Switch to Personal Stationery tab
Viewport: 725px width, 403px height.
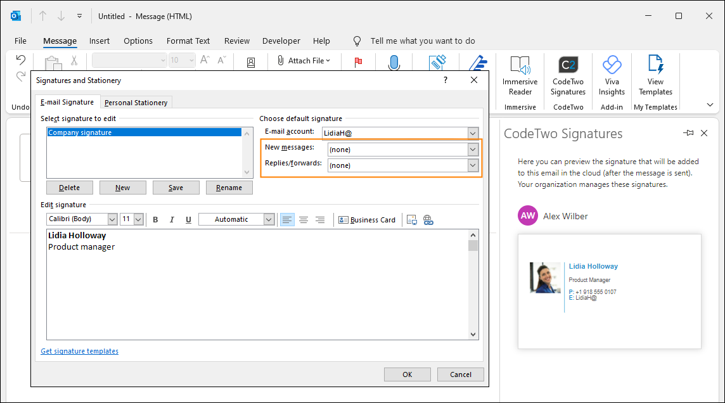pos(136,103)
